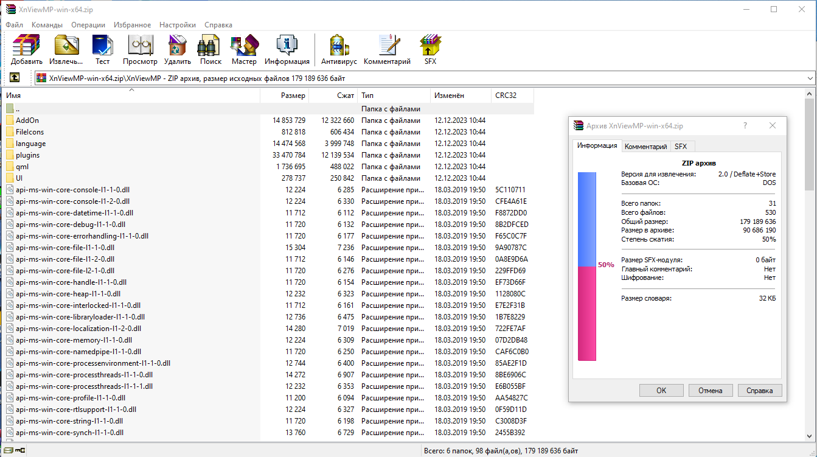The height and width of the screenshot is (457, 817).
Task: Click the status bar key icon
Action: 20,451
